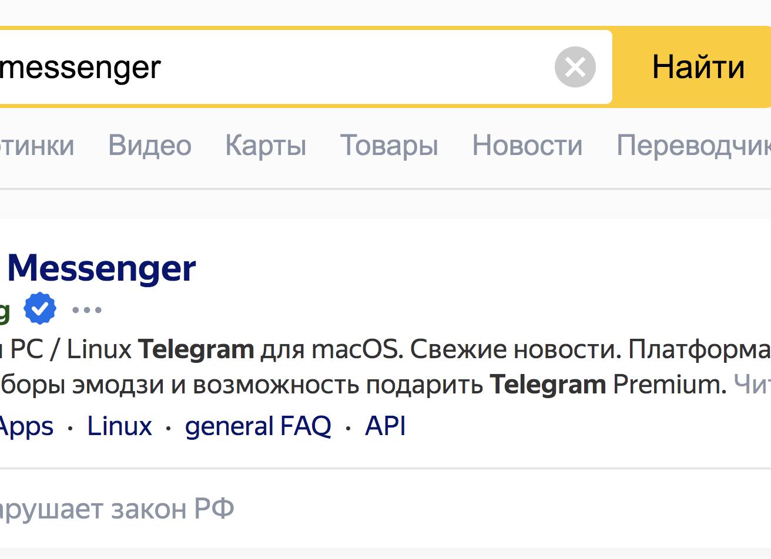Switch to the Видео tab
The image size is (771, 559).
click(x=150, y=145)
